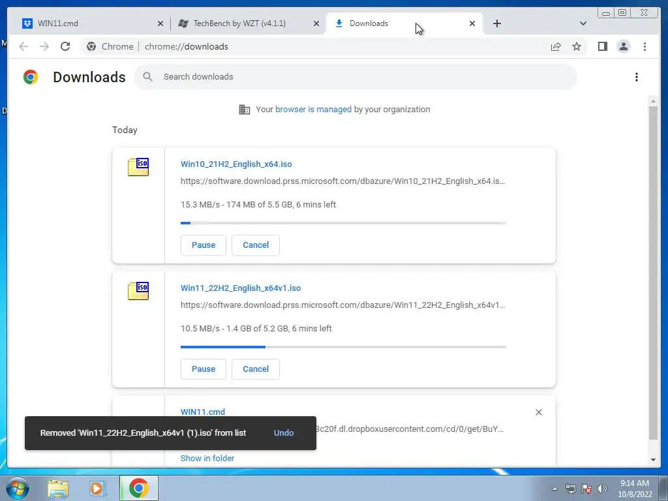Image resolution: width=668 pixels, height=501 pixels.
Task: Open the Action Center flag icon
Action: [x=586, y=489]
